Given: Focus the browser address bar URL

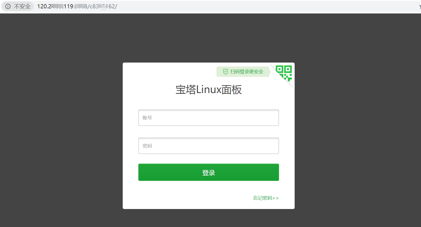Looking at the screenshot, I should coord(77,6).
